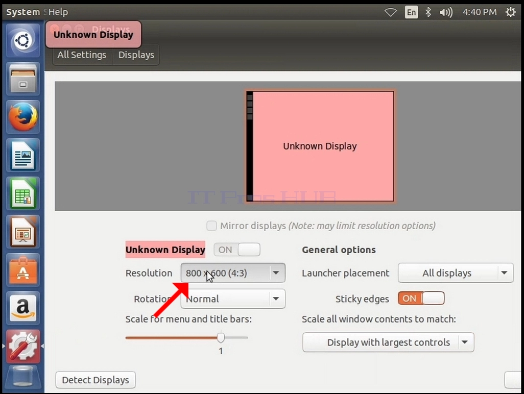Expand the Resolution dropdown
The height and width of the screenshot is (394, 524).
pyautogui.click(x=233, y=273)
